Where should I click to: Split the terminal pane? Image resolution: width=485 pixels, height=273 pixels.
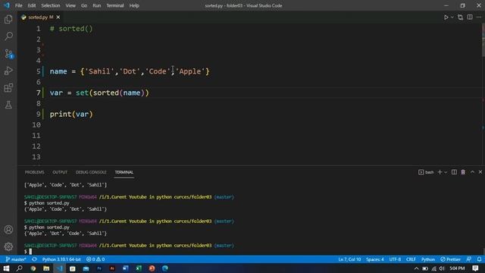point(454,172)
